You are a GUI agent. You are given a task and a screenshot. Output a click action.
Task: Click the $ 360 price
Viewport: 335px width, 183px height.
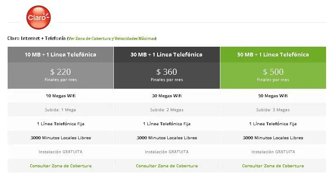point(166,72)
